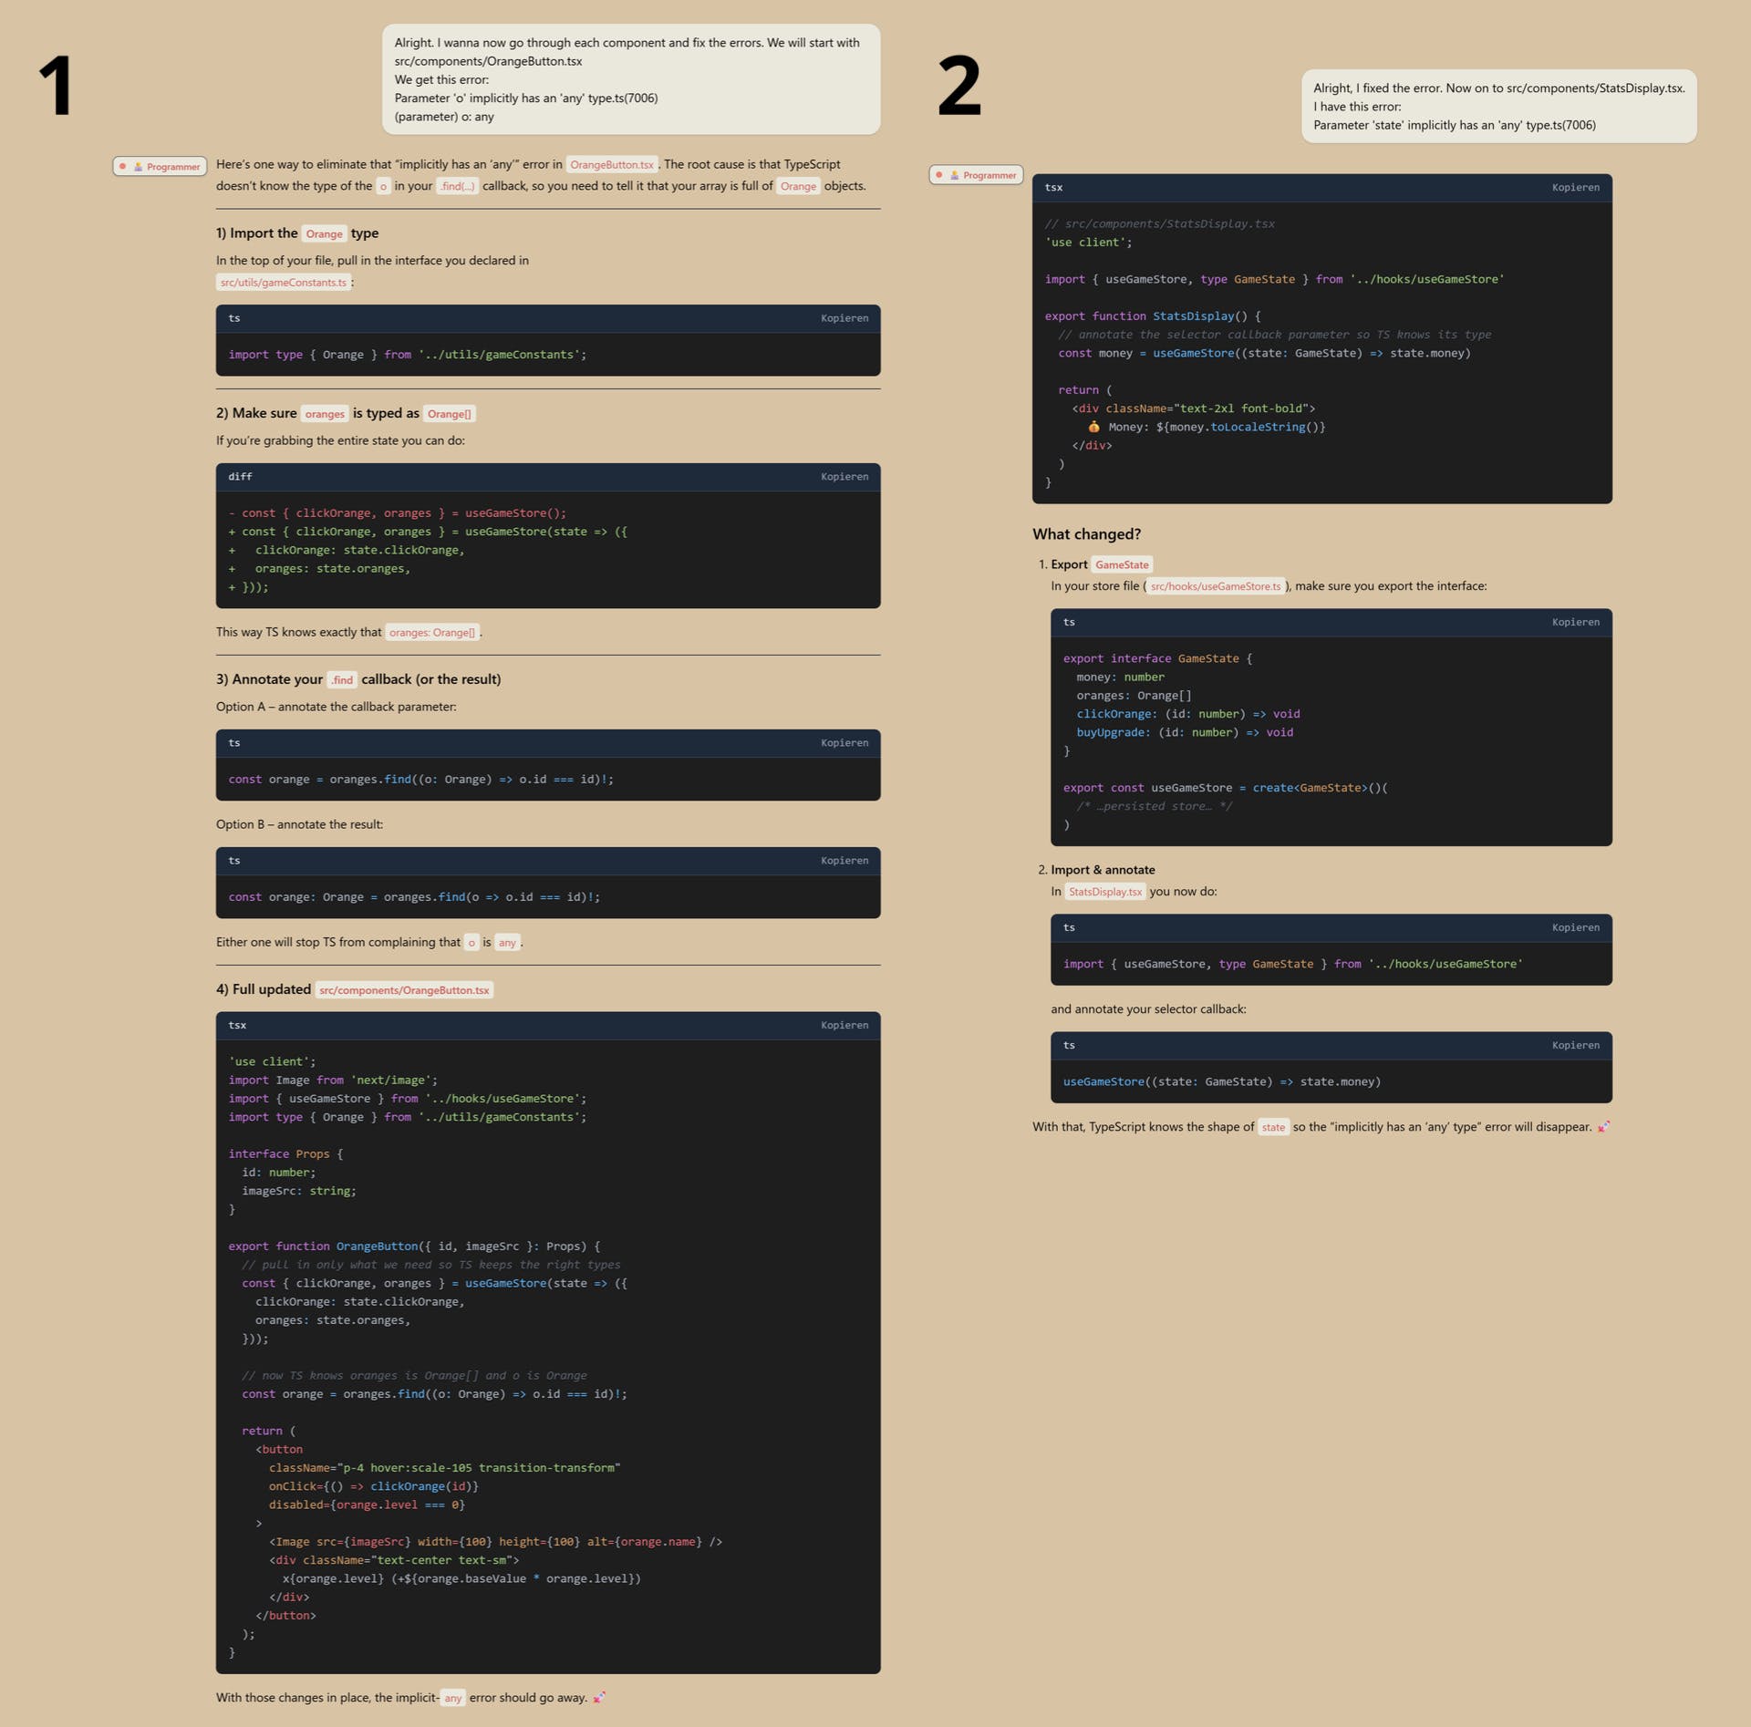
Task: Click the GameState tag next to Export
Action: [x=1121, y=565]
